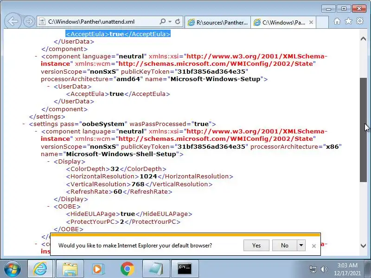Click No on default browser prompt

[284, 246]
